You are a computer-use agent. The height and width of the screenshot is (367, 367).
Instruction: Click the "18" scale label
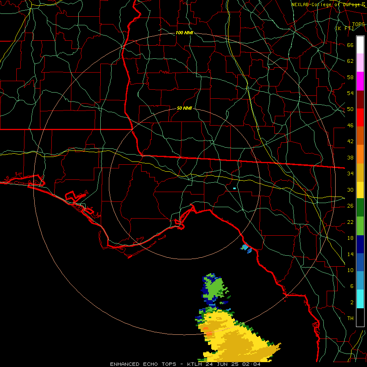click(350, 238)
